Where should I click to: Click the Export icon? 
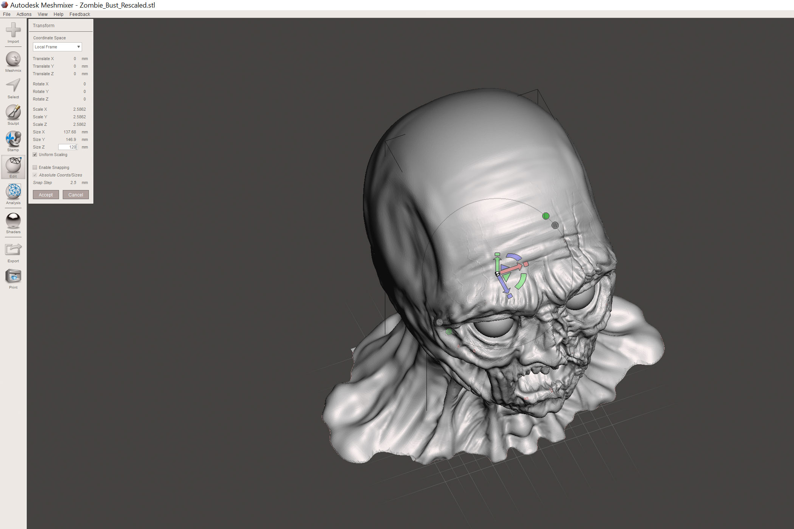[x=13, y=250]
